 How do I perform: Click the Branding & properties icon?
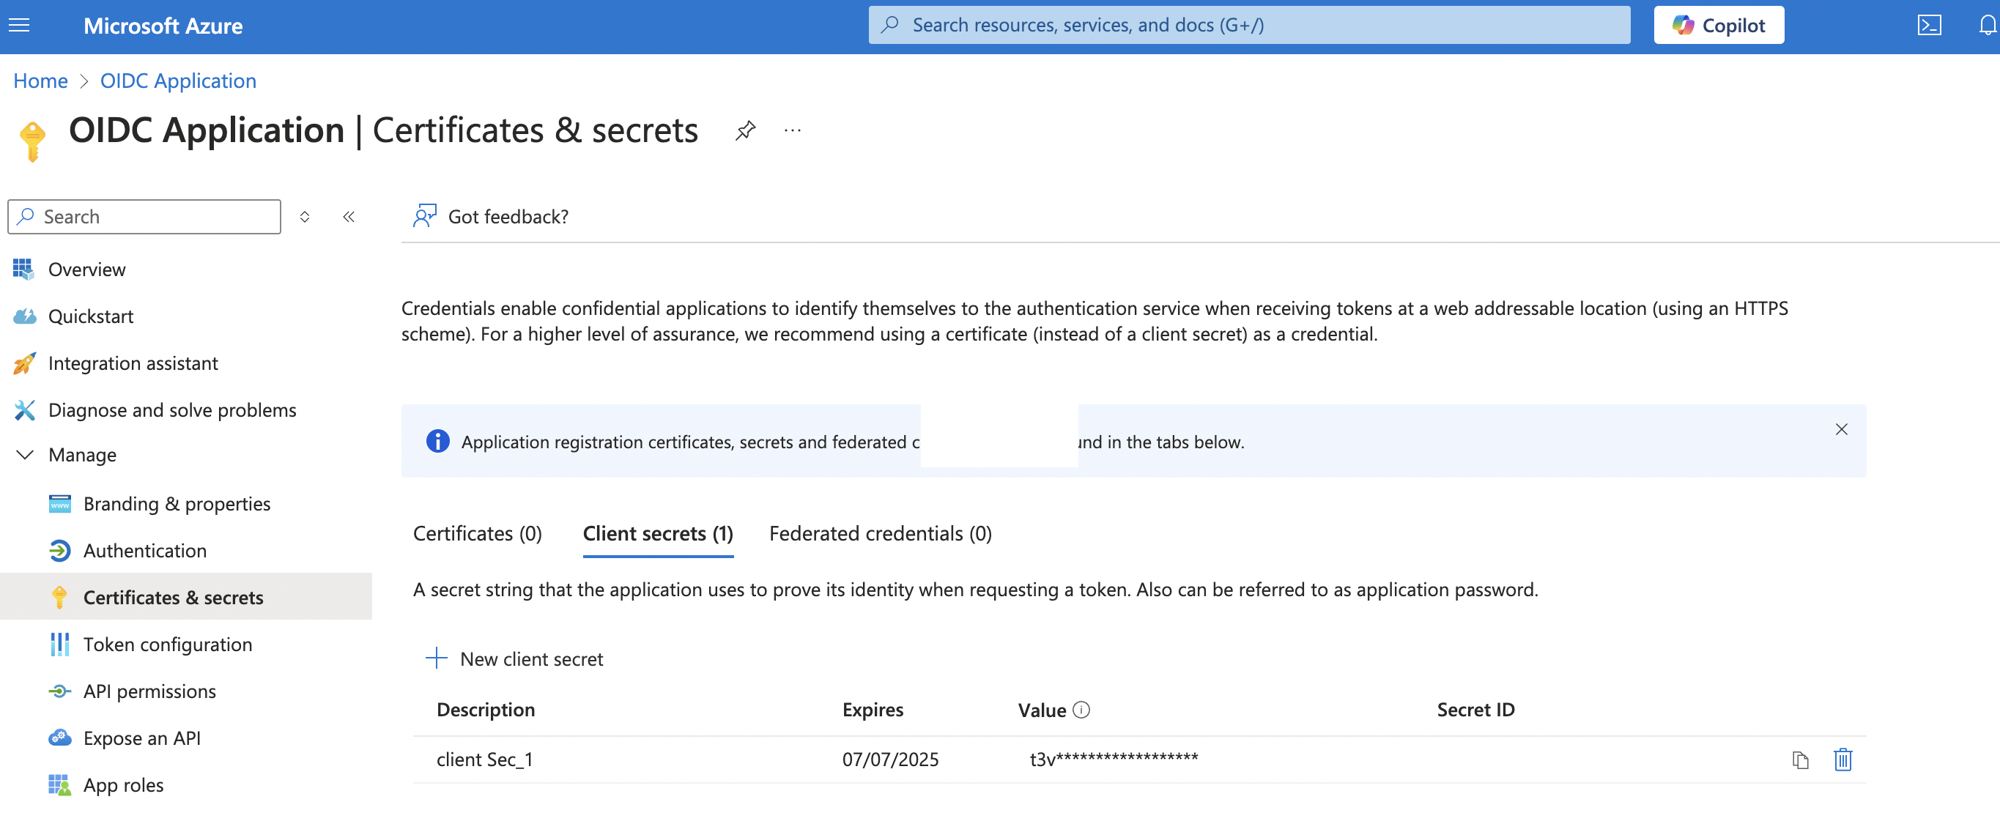(x=60, y=504)
